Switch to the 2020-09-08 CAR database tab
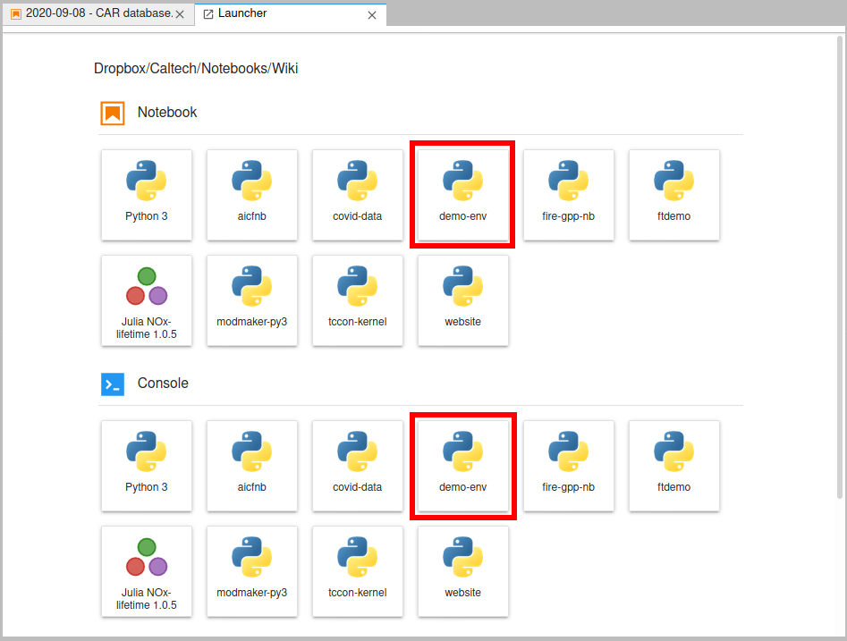 point(99,13)
